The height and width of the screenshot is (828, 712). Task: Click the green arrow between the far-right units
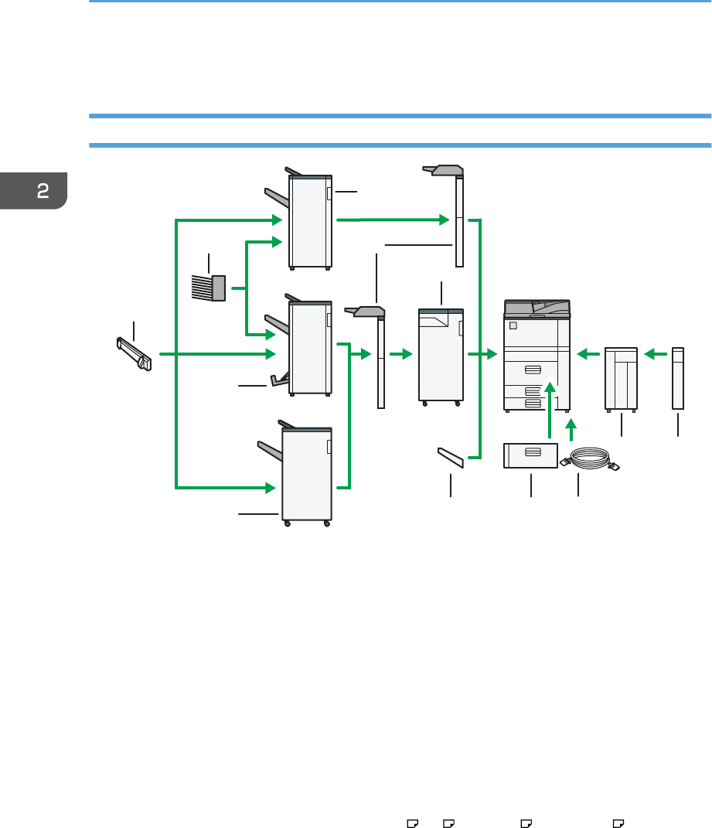click(656, 354)
